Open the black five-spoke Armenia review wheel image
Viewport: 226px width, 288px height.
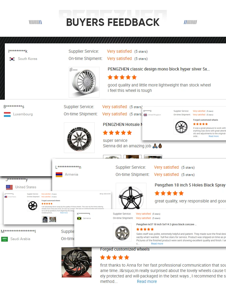[x=131, y=196]
